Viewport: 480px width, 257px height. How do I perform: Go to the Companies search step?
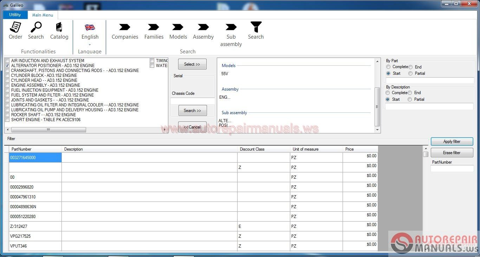(x=125, y=31)
